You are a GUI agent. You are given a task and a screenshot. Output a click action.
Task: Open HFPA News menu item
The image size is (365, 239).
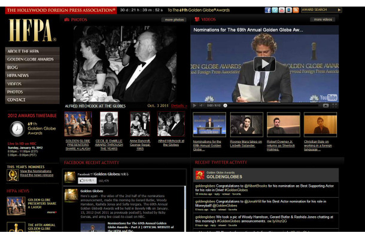[32, 75]
